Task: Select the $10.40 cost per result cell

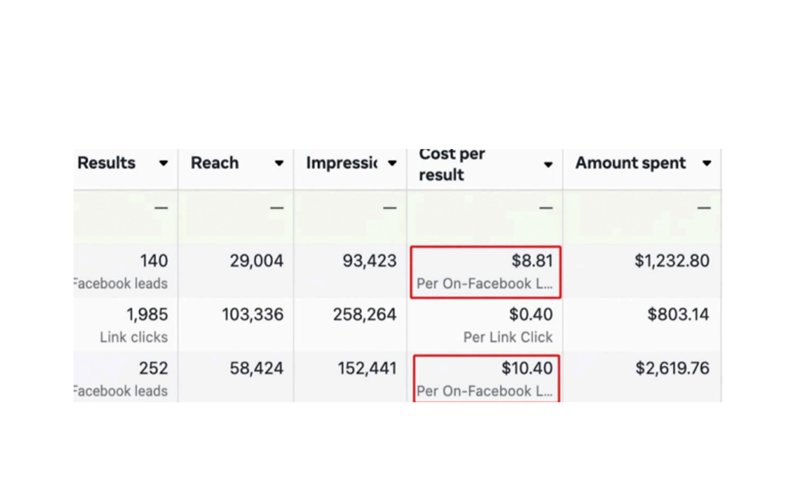Action: [x=486, y=378]
